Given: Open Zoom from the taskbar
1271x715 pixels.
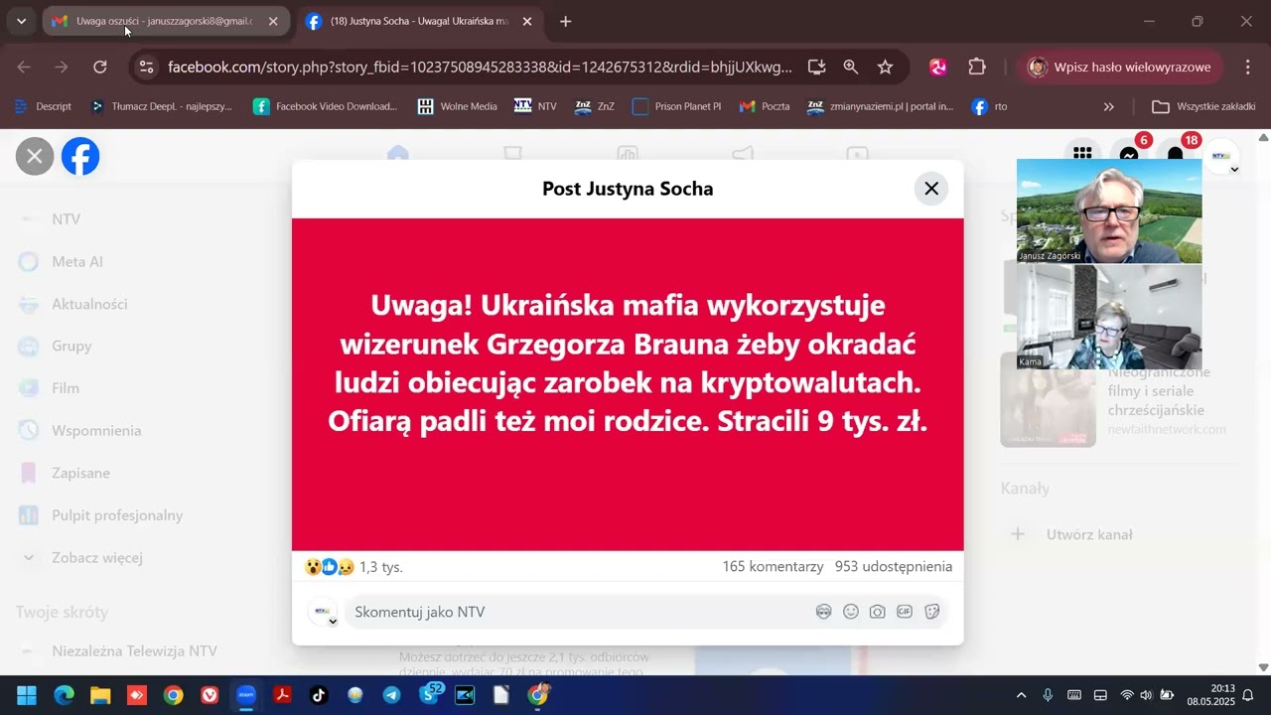Looking at the screenshot, I should [x=246, y=695].
